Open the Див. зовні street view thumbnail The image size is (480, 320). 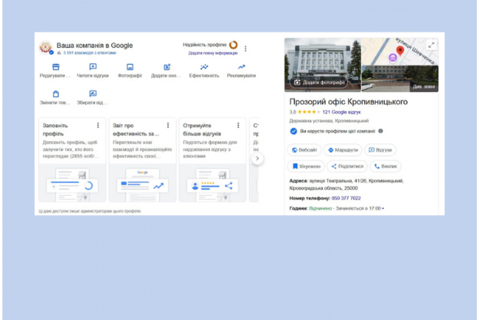400,79
